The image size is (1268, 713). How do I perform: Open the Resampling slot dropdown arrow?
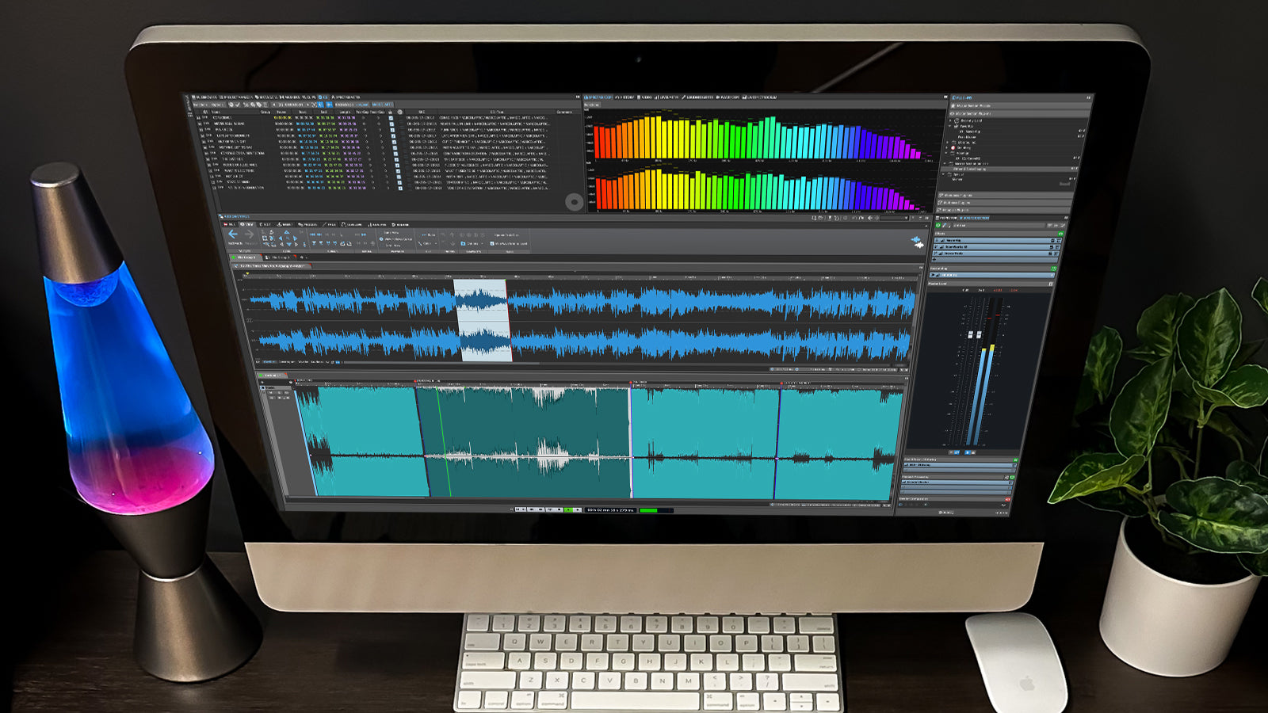click(1052, 275)
